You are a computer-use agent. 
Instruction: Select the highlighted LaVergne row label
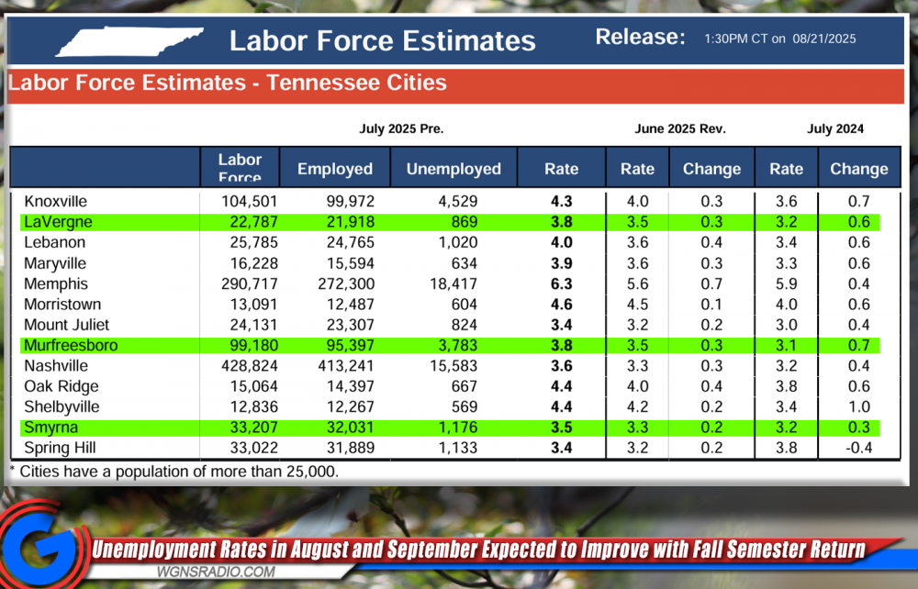(x=58, y=222)
